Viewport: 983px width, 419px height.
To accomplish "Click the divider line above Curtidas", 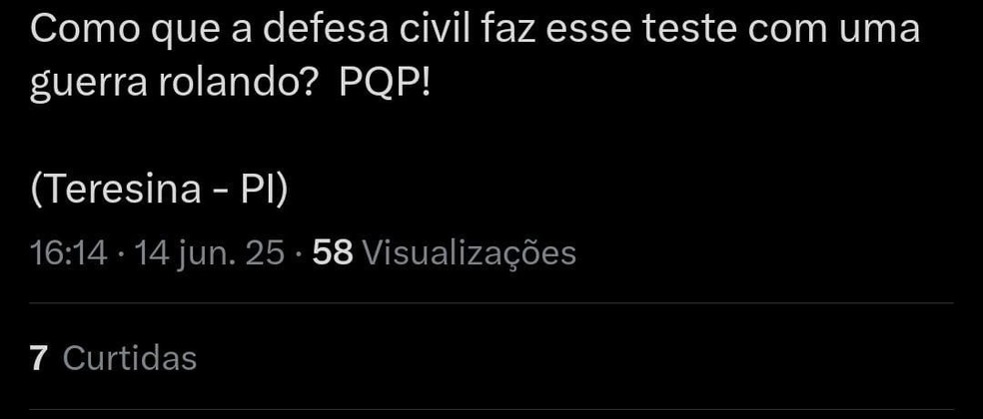I will [491, 303].
